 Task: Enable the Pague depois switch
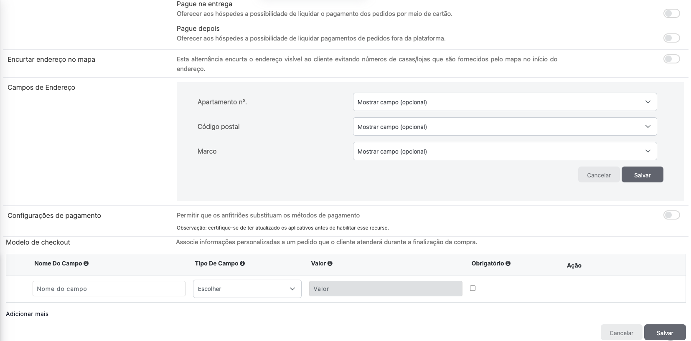tap(671, 38)
